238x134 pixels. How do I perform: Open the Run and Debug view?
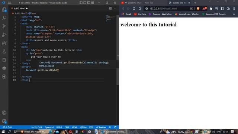click(4, 35)
